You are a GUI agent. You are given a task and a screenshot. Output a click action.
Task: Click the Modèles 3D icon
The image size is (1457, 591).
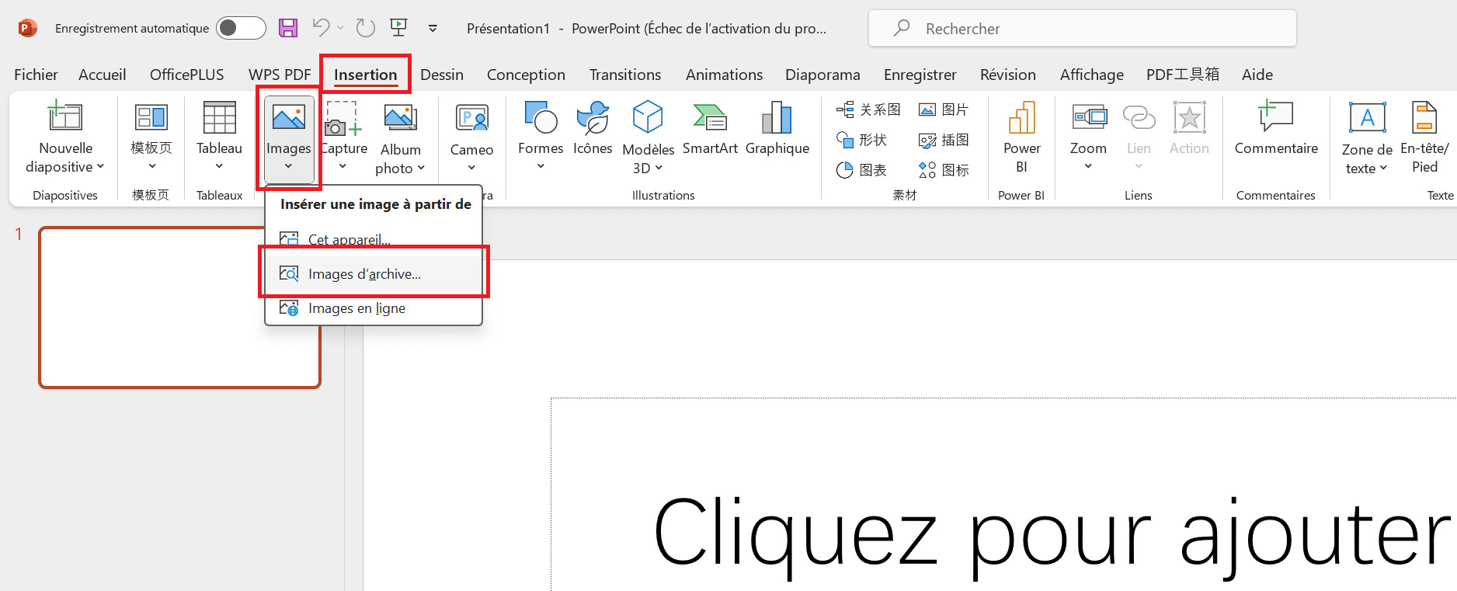[648, 117]
